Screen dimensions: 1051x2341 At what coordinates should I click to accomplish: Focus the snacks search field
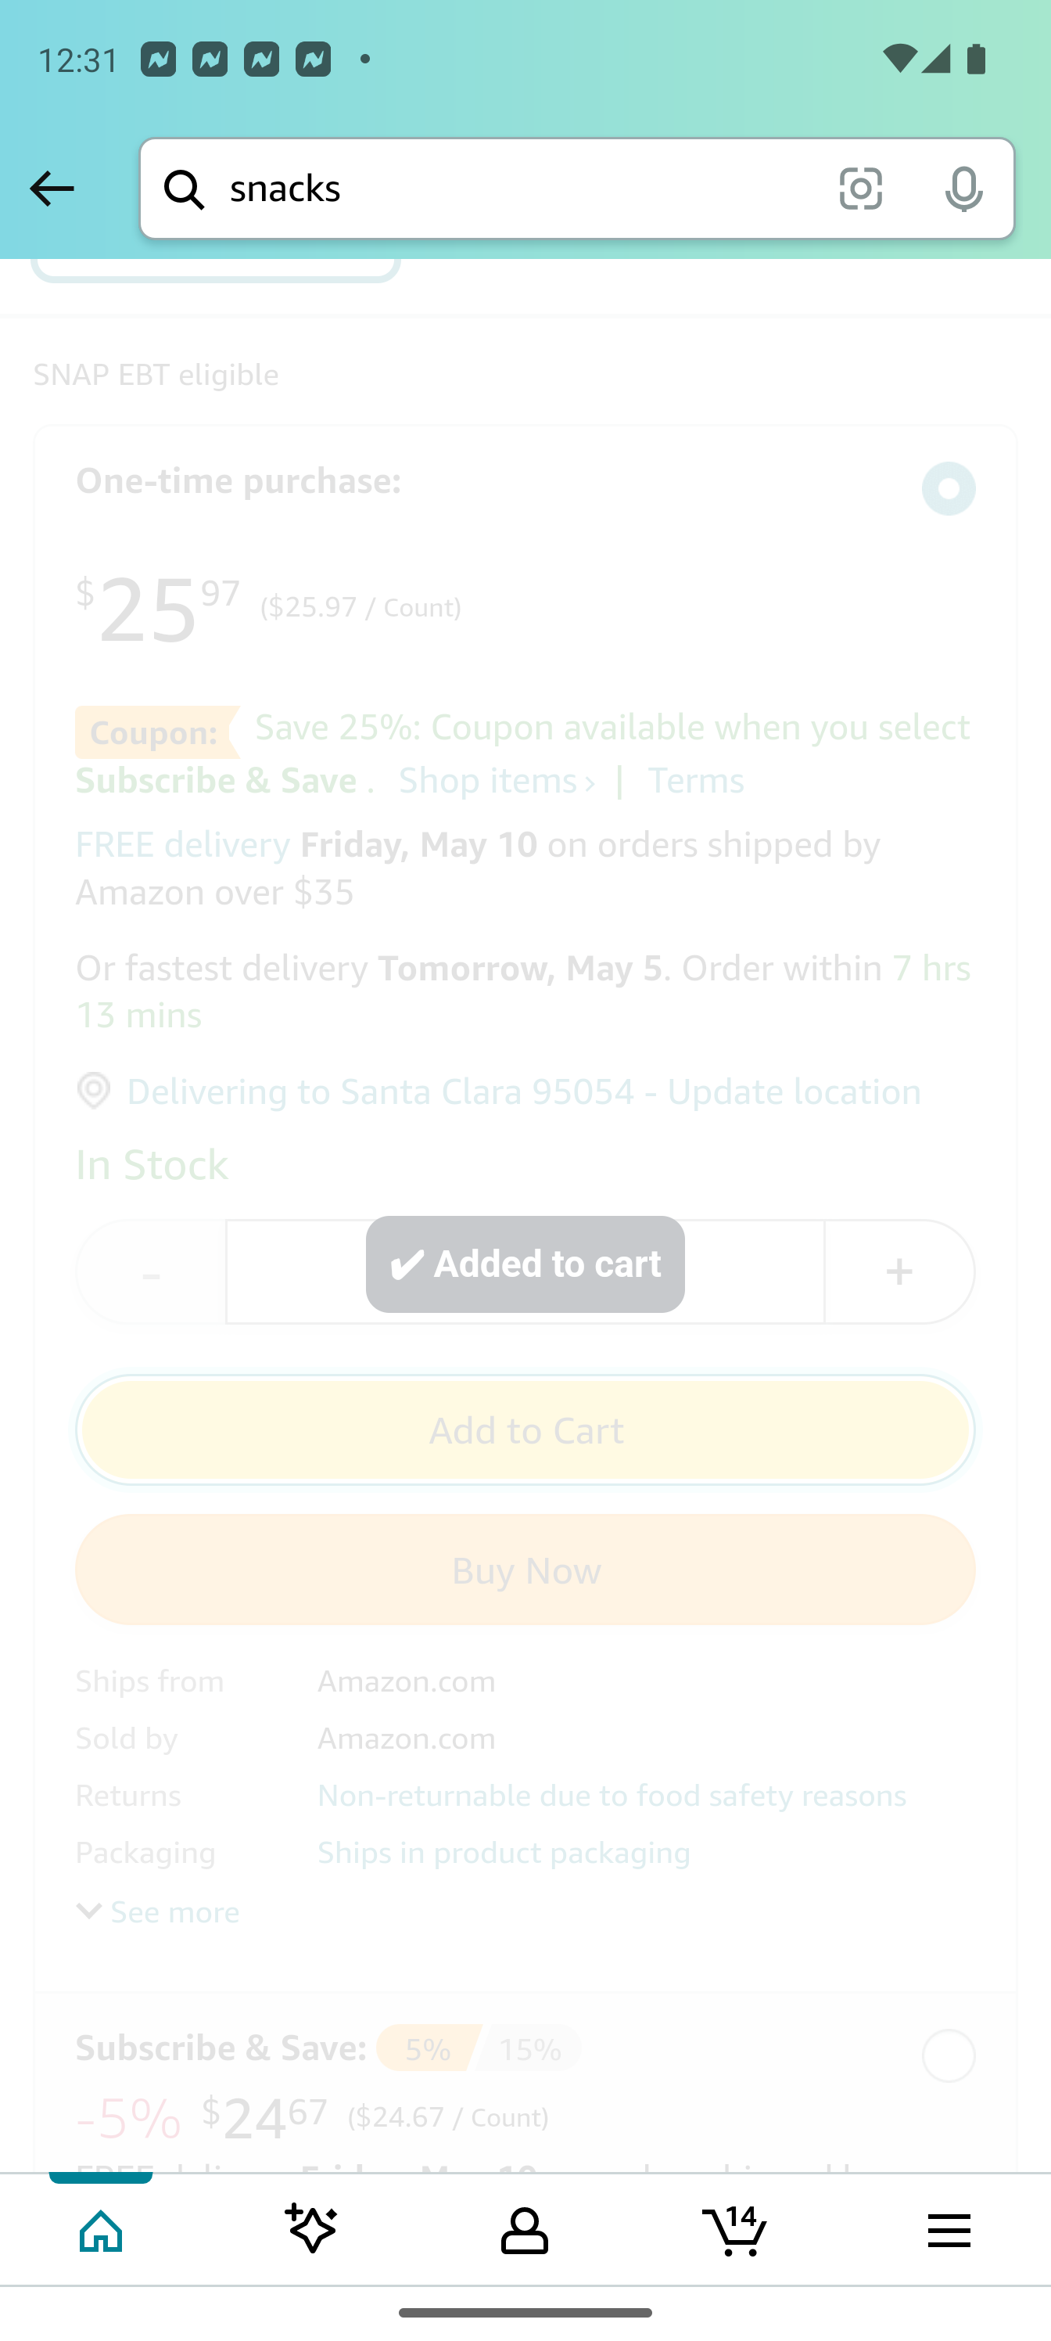click(518, 189)
